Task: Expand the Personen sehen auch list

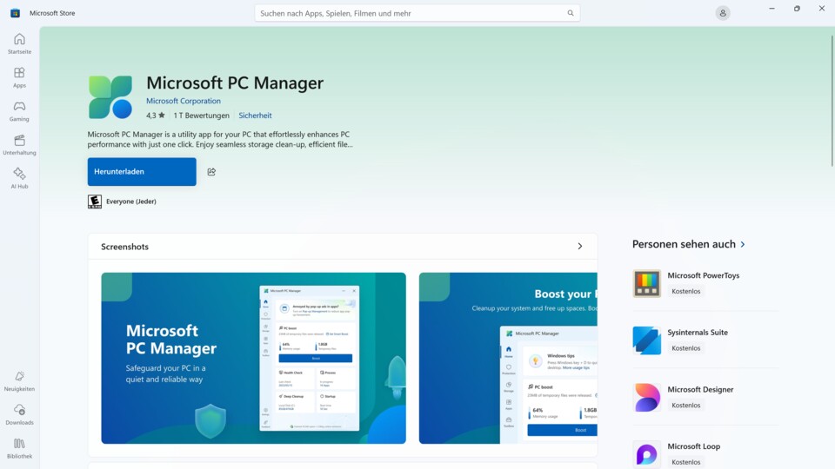Action: (x=742, y=245)
